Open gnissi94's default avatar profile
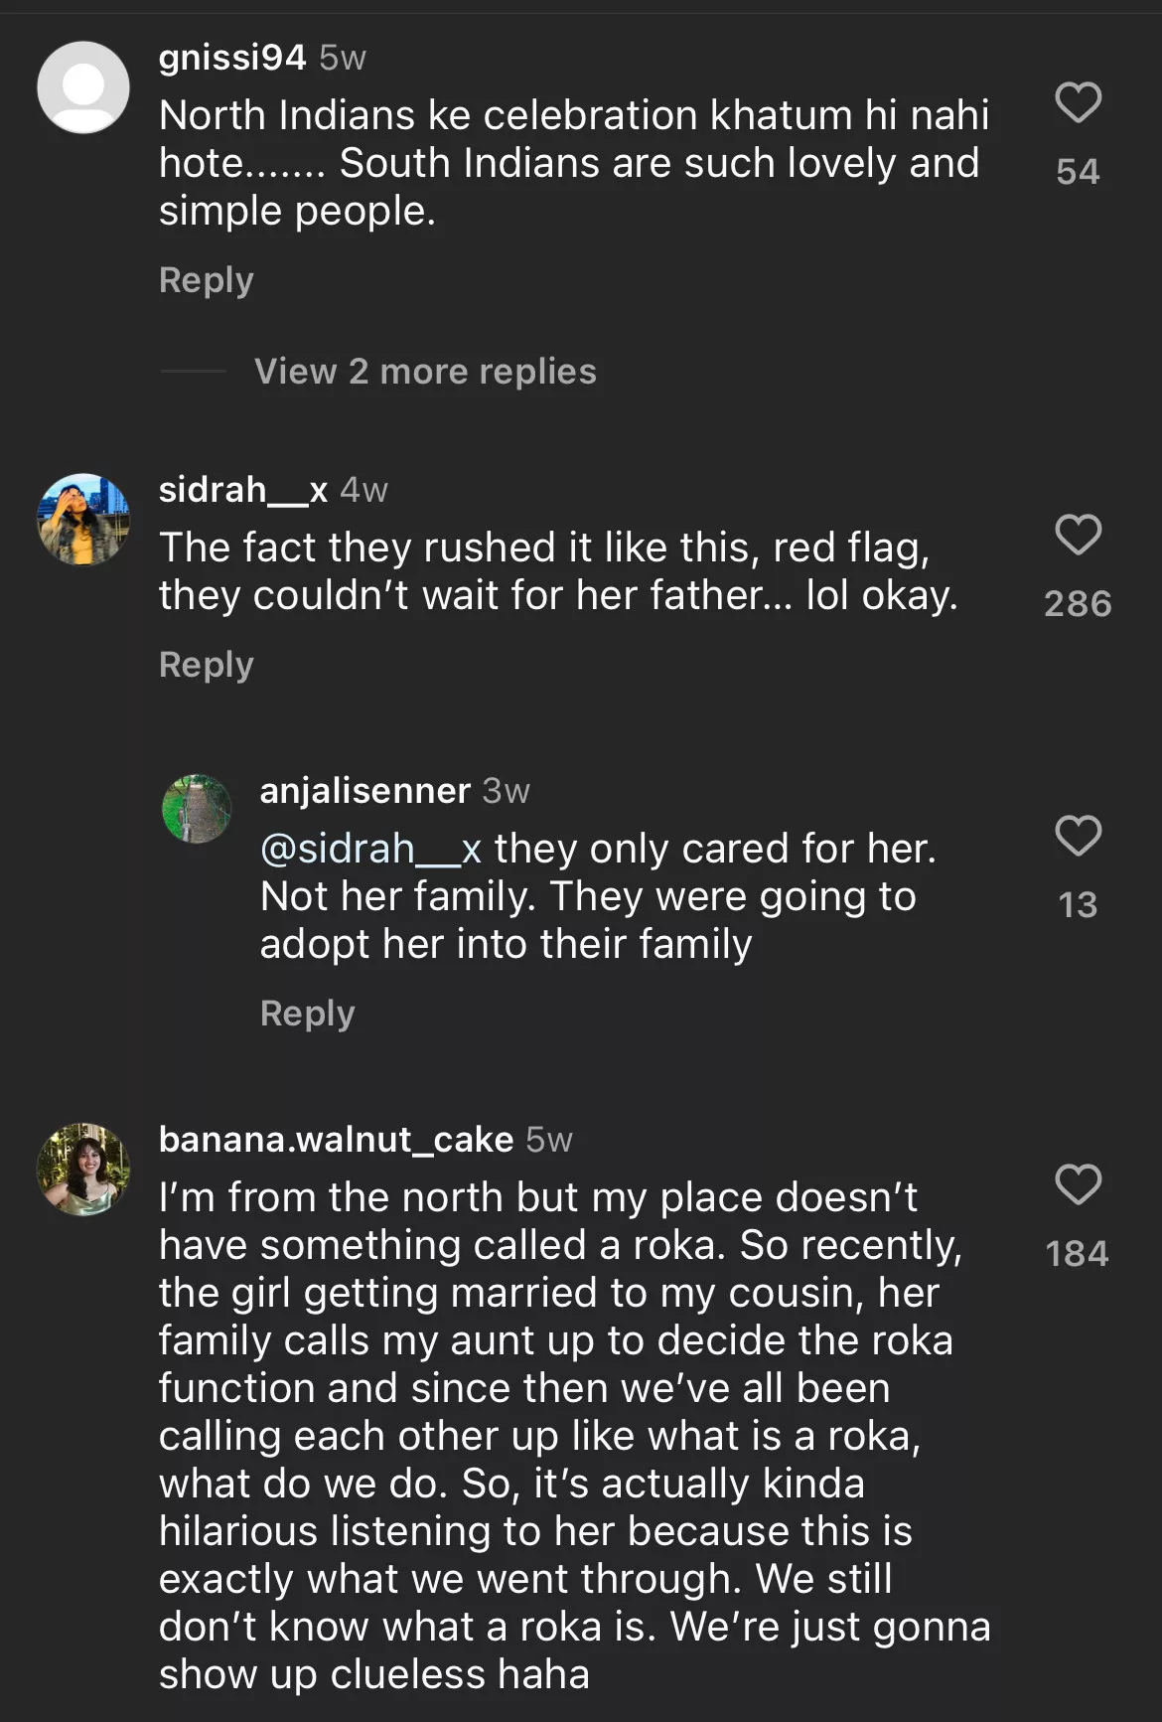 [x=83, y=87]
